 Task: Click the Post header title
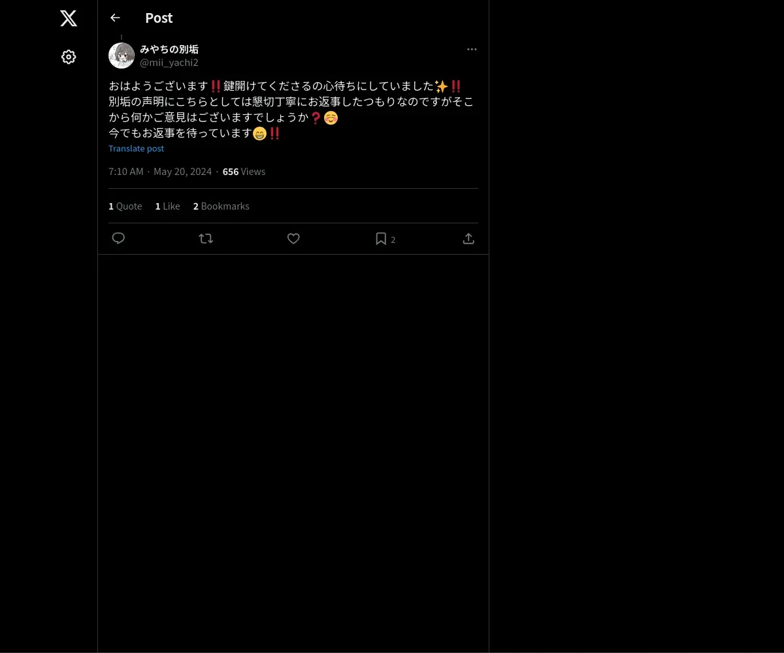click(x=159, y=18)
